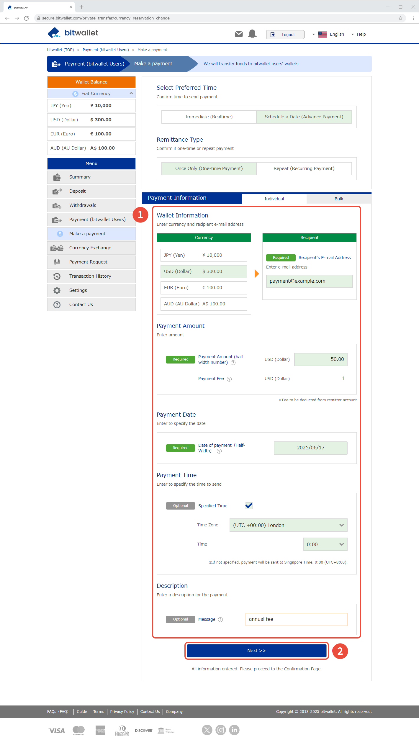Open Transaction History in side menu
This screenshot has height=740, width=419.
tap(91, 276)
